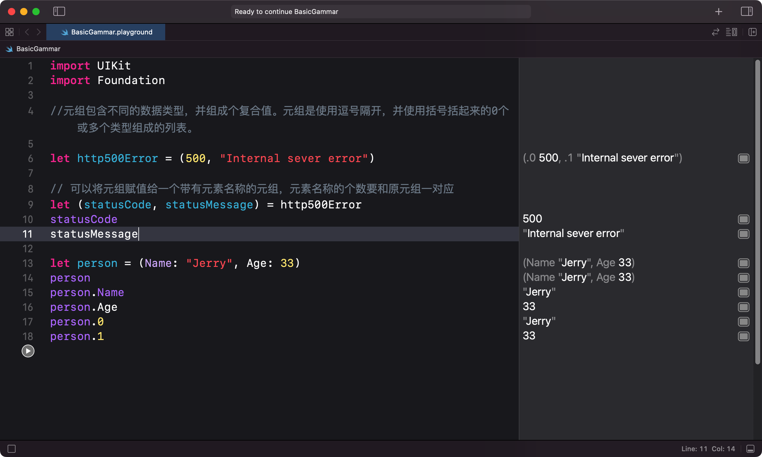Show quick look for person.Name result
Viewport: 762px width, 457px height.
pyautogui.click(x=743, y=292)
